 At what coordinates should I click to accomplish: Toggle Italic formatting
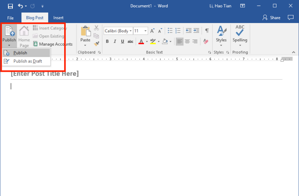(115, 42)
